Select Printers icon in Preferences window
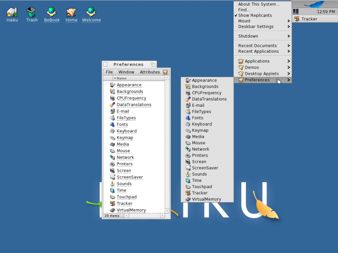Viewport: 338px width, 253px height. [112, 164]
